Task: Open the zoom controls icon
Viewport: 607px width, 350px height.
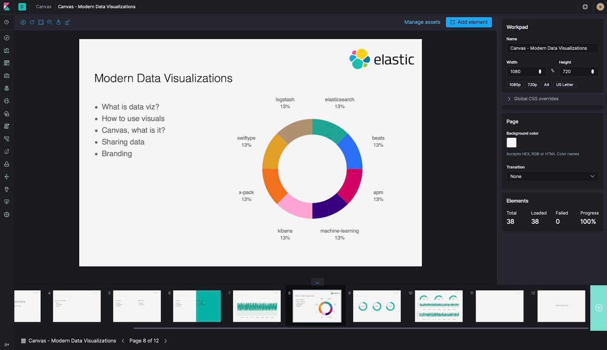Action: (x=49, y=22)
